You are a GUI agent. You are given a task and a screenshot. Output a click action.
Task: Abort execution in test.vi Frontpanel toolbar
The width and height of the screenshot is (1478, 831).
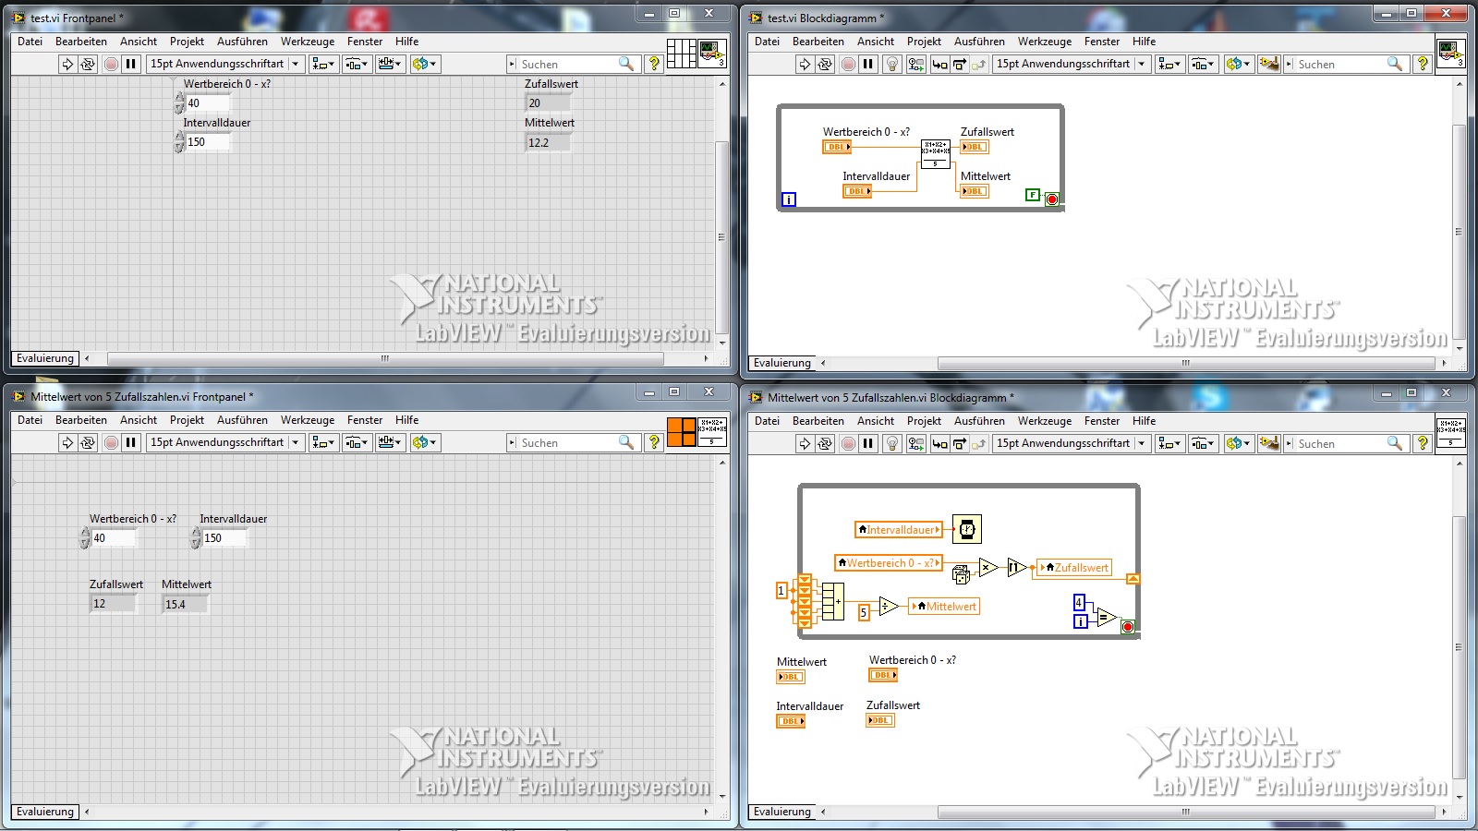coord(111,64)
